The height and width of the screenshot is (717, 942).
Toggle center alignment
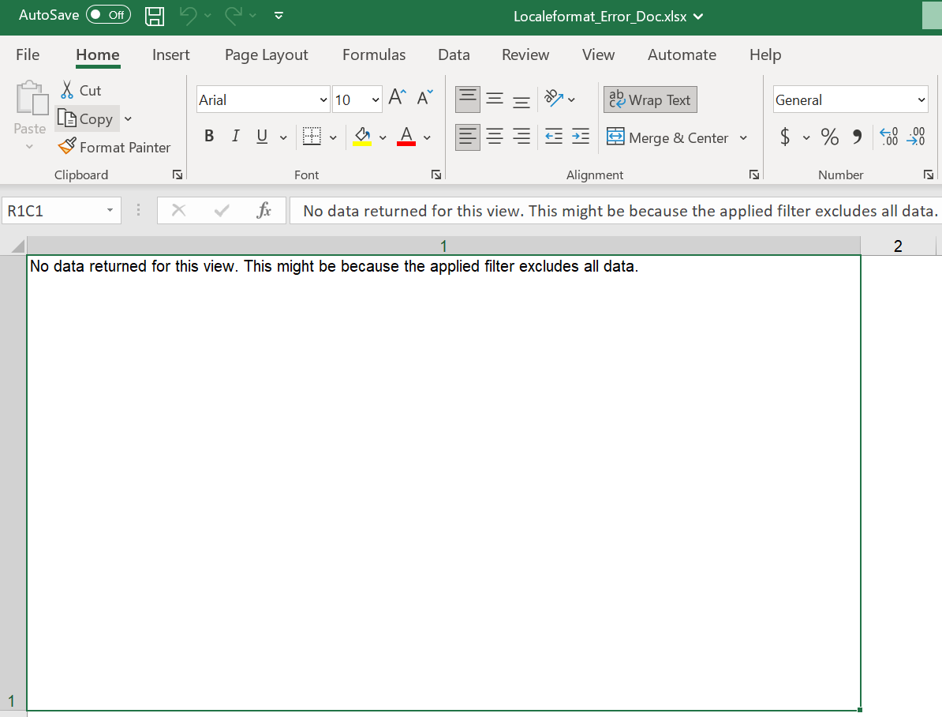[x=495, y=137]
